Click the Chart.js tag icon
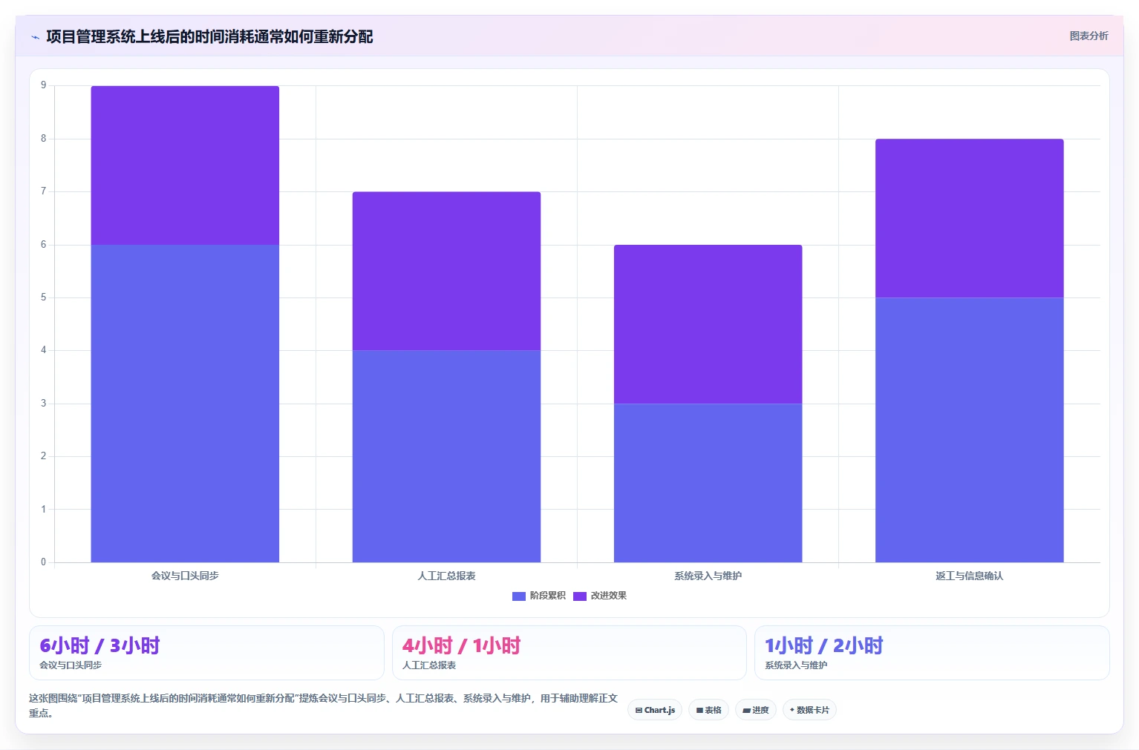This screenshot has height=750, width=1139. 639,711
